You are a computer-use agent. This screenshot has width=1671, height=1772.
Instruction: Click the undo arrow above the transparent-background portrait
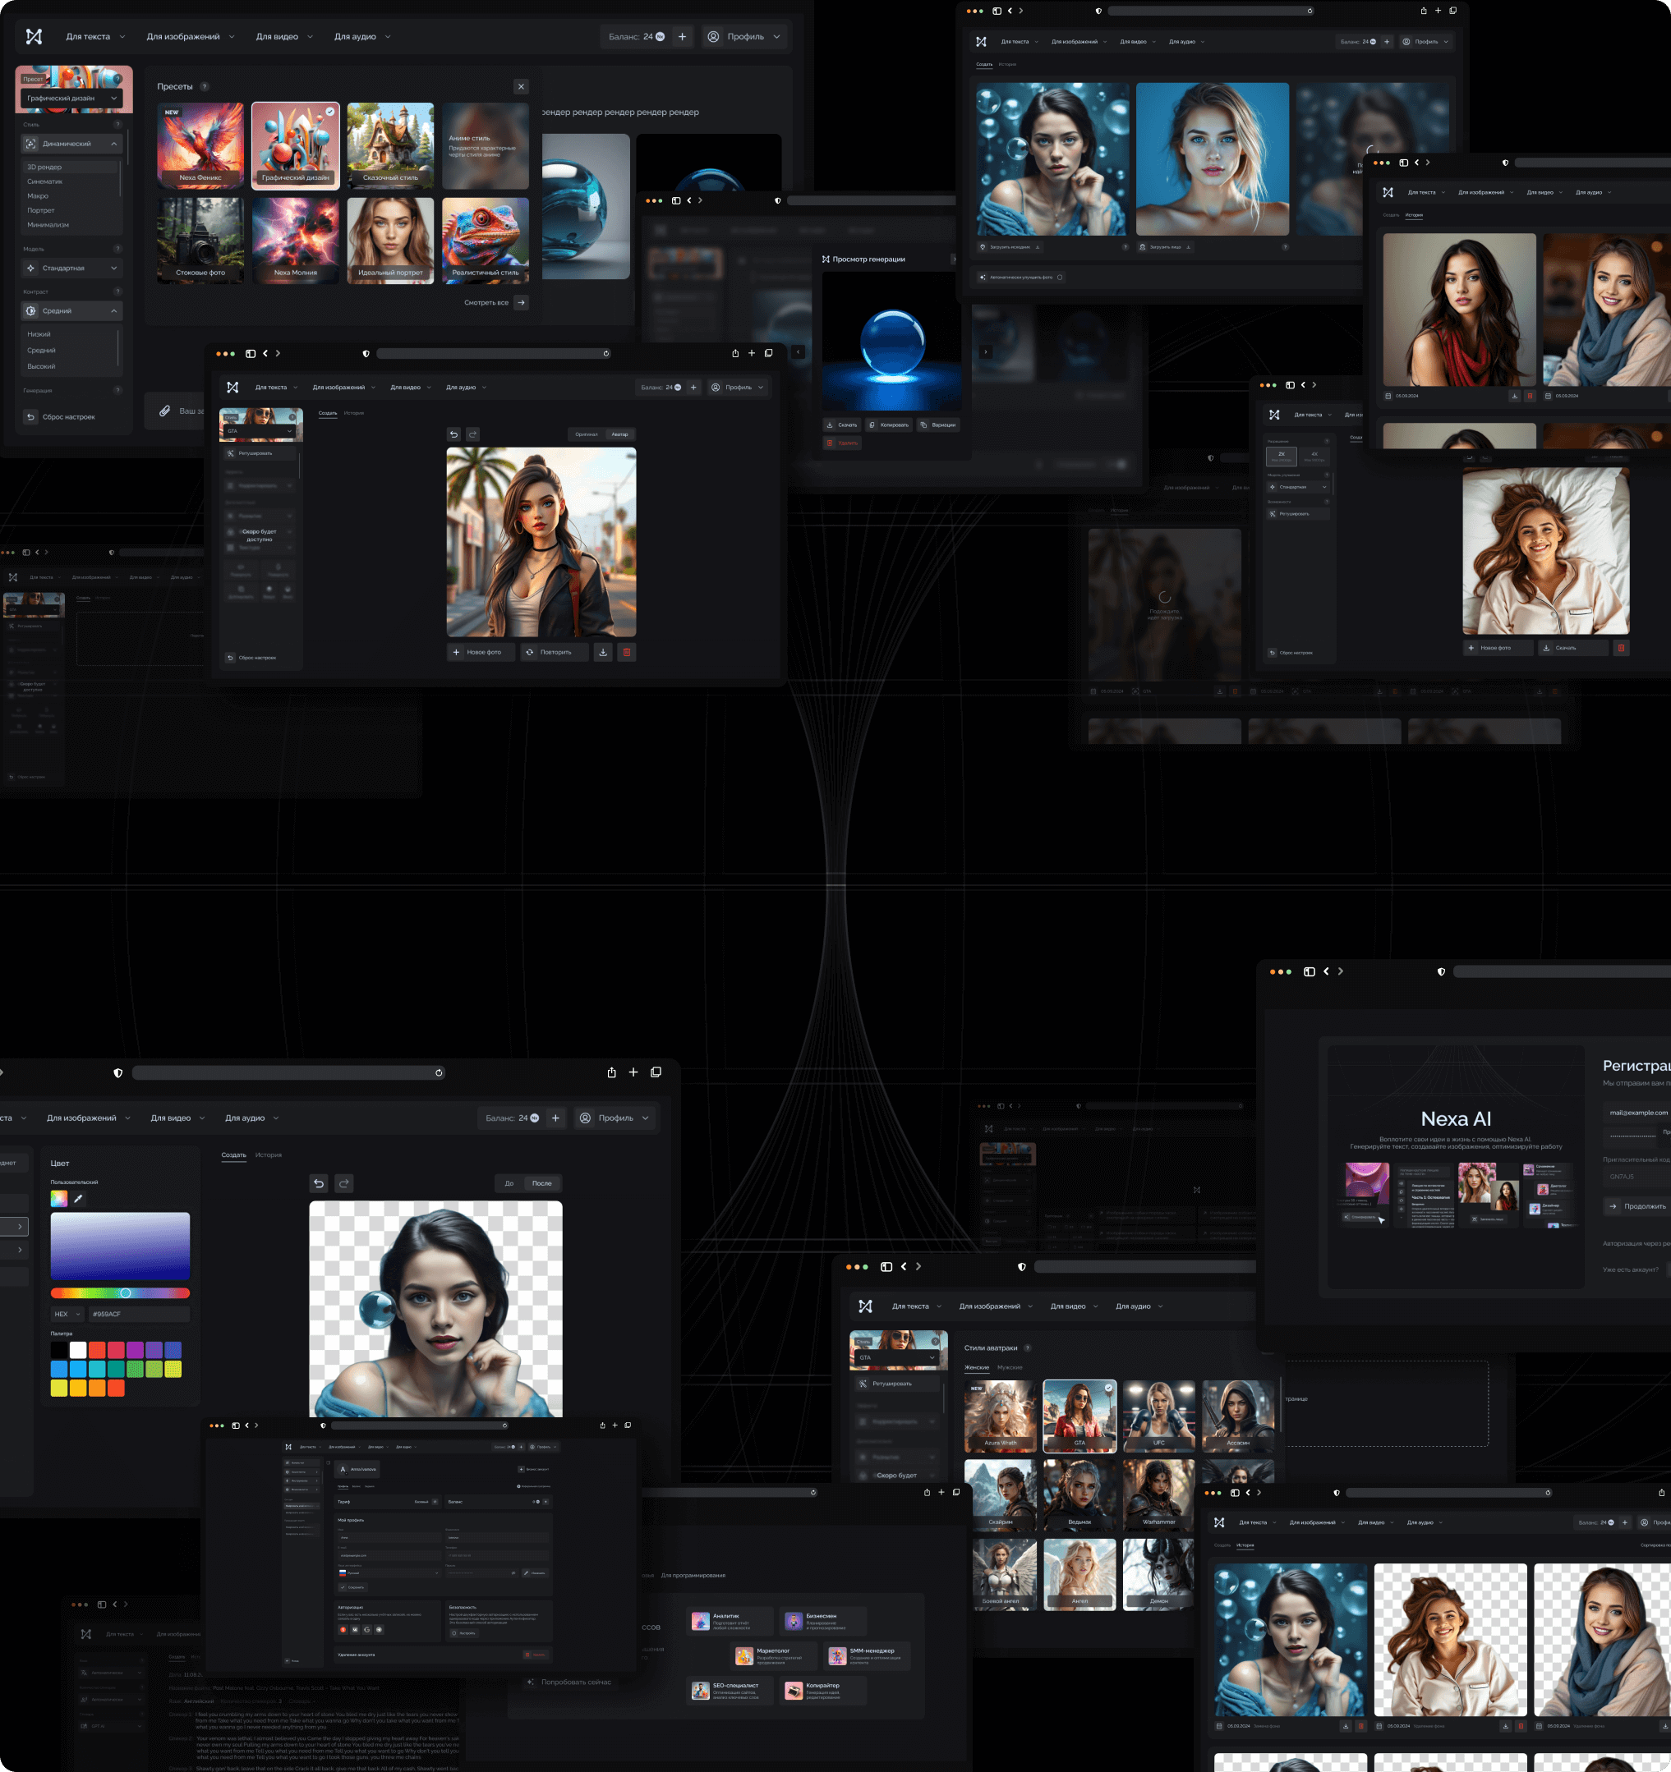click(x=318, y=1182)
